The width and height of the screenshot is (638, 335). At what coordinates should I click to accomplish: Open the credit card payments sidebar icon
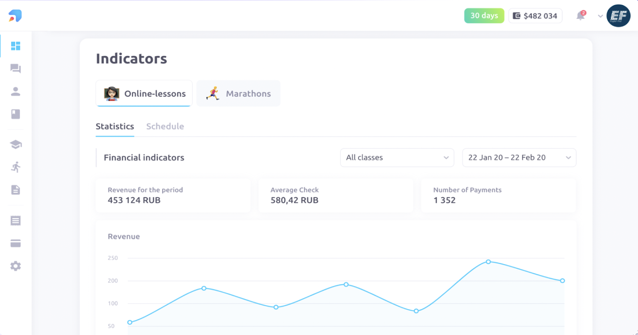[x=16, y=243]
